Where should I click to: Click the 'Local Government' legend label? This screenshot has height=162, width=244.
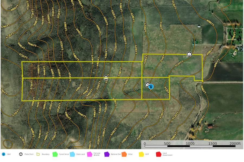pyautogui.click(x=168, y=154)
